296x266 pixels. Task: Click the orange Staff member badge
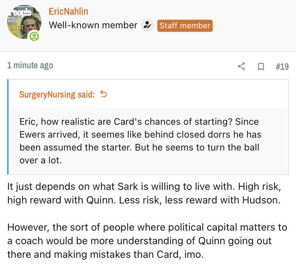185,25
